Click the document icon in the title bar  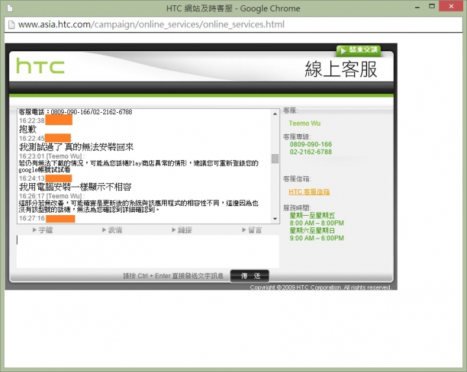[10, 8]
